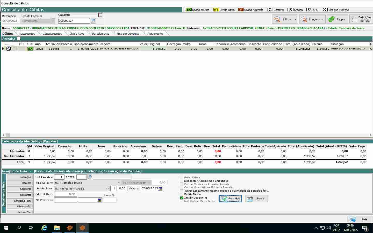Click the REFIS search magnifier icon
Screen dimensions: 373x233
90,177
